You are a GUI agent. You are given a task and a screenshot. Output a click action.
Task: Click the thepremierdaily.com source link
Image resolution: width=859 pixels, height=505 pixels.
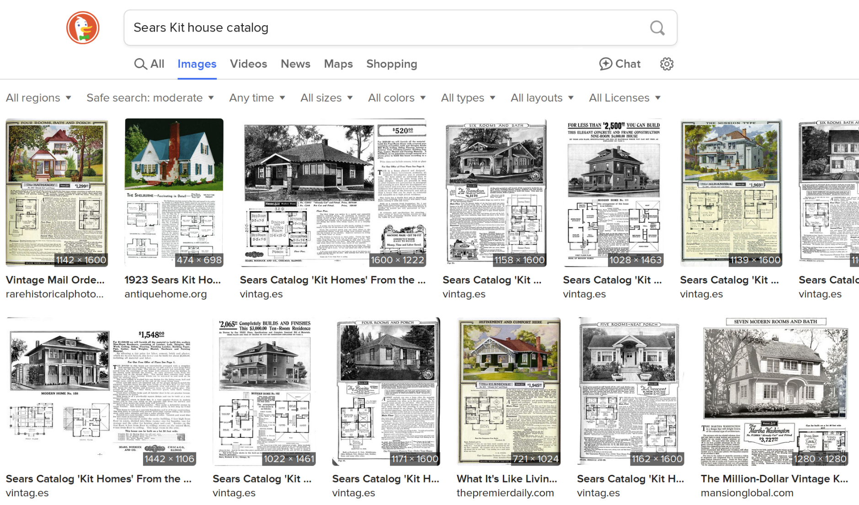[x=505, y=493]
